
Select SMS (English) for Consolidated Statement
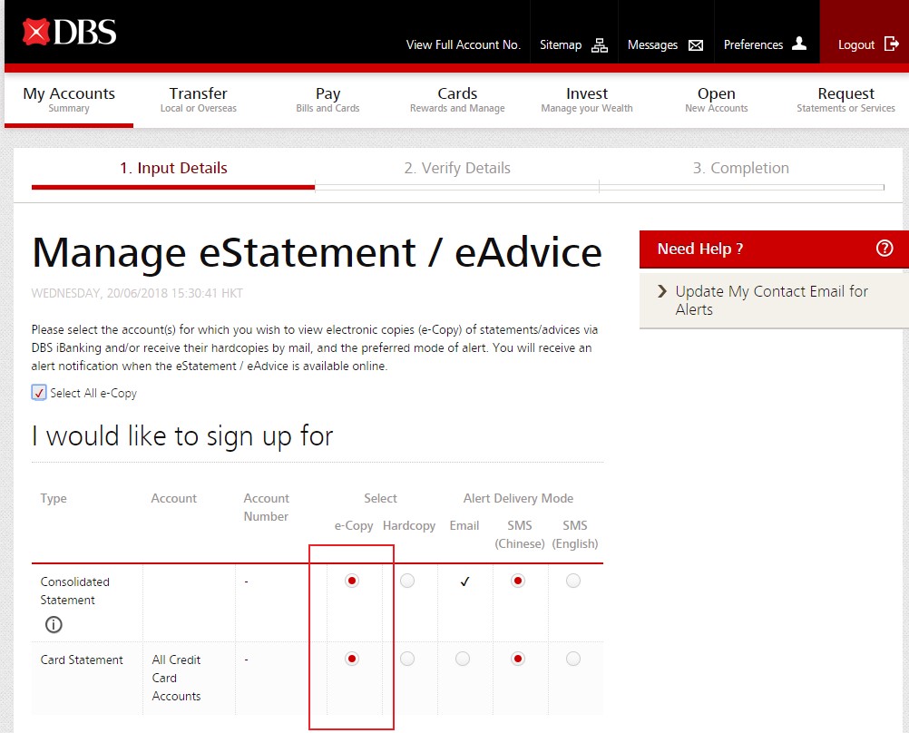click(x=573, y=581)
